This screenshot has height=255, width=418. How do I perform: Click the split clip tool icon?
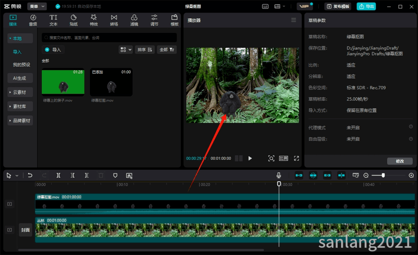pyautogui.click(x=59, y=175)
